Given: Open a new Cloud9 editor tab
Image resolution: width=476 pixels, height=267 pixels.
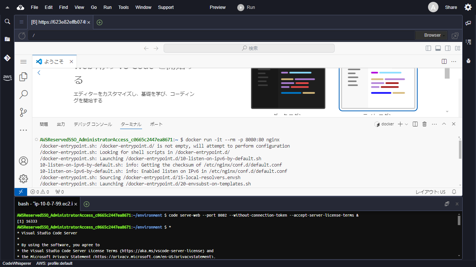Looking at the screenshot, I should (x=99, y=22).
